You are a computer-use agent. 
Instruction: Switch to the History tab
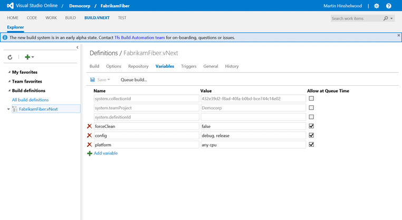click(232, 66)
